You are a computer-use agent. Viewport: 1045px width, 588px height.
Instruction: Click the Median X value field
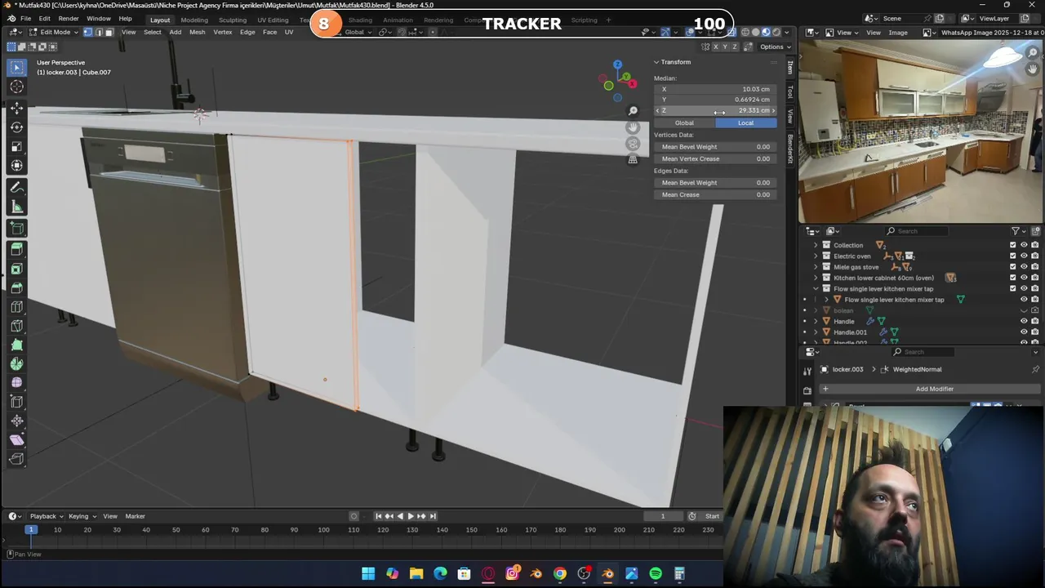(x=715, y=89)
